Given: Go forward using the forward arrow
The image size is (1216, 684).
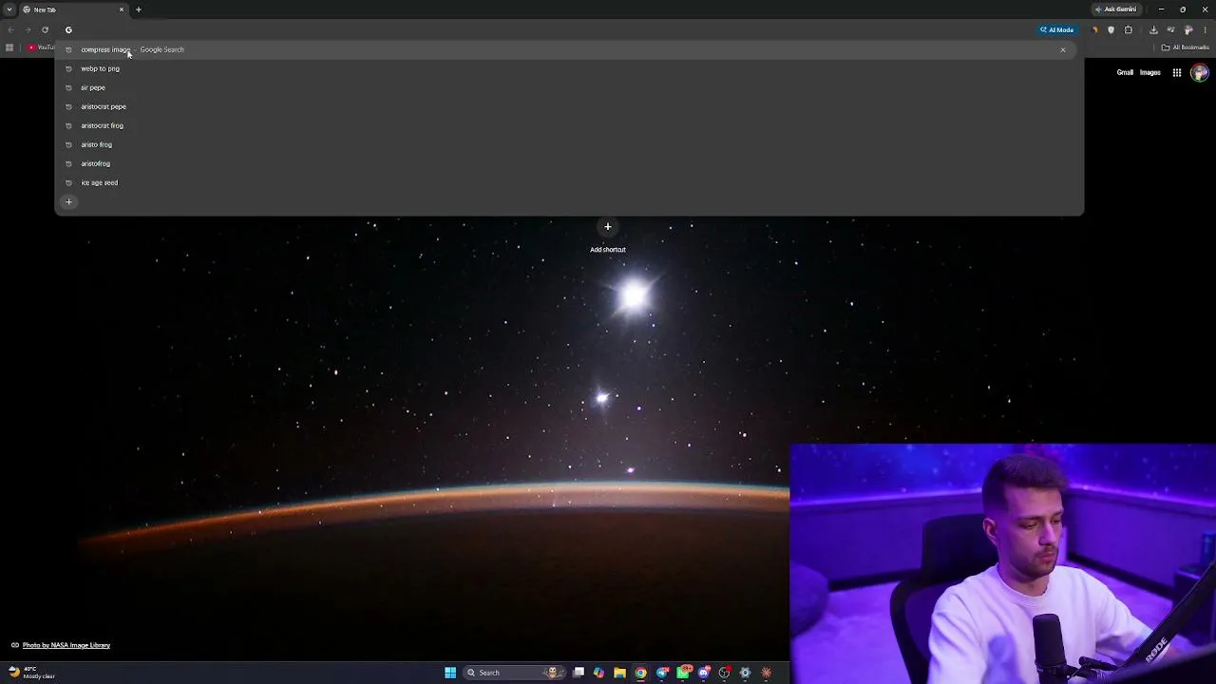Looking at the screenshot, I should point(28,29).
